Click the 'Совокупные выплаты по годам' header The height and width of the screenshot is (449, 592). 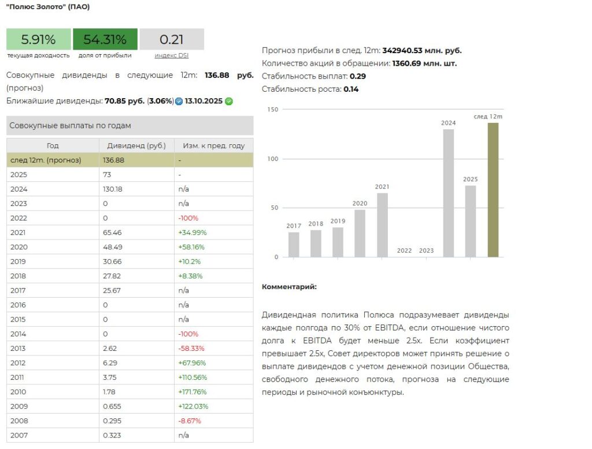tap(129, 125)
